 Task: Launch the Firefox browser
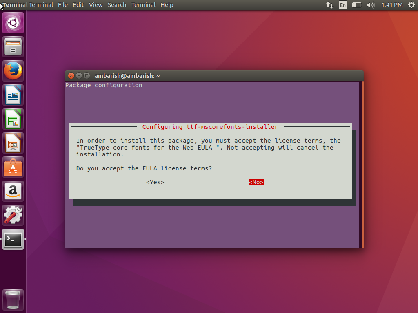pyautogui.click(x=13, y=71)
